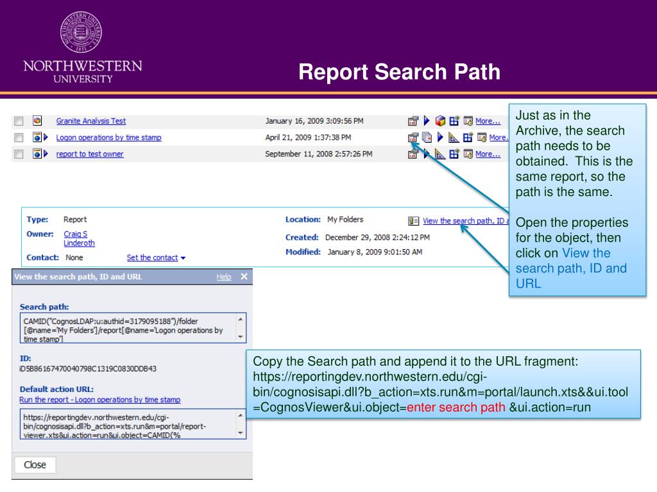Tick the checkbox for report to test owner
657x492 pixels.
coord(19,154)
